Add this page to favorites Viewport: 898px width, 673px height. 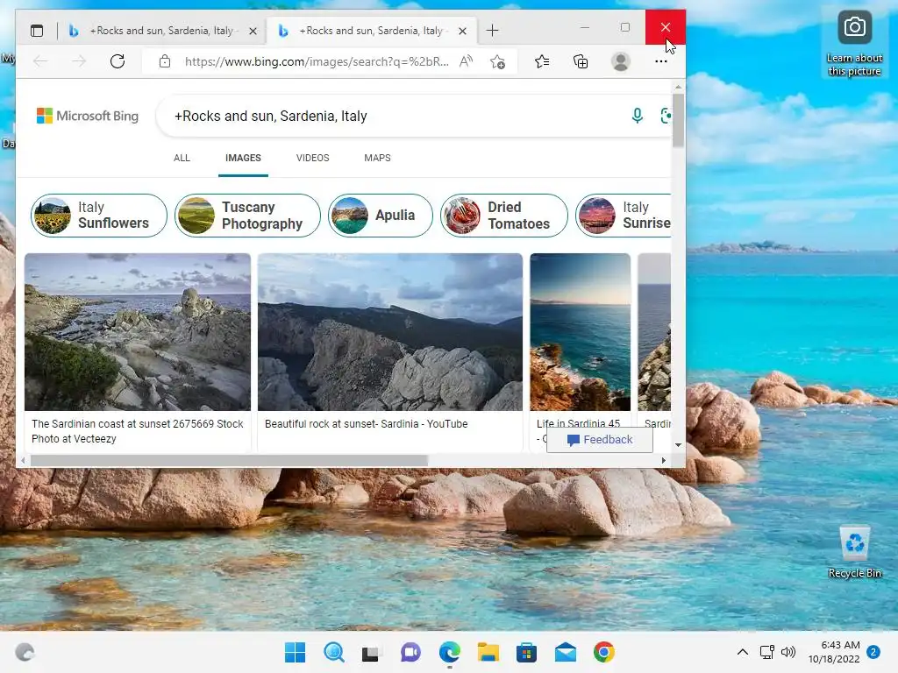point(498,61)
